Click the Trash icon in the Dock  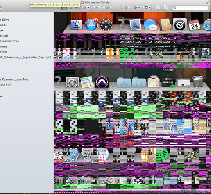point(198,82)
